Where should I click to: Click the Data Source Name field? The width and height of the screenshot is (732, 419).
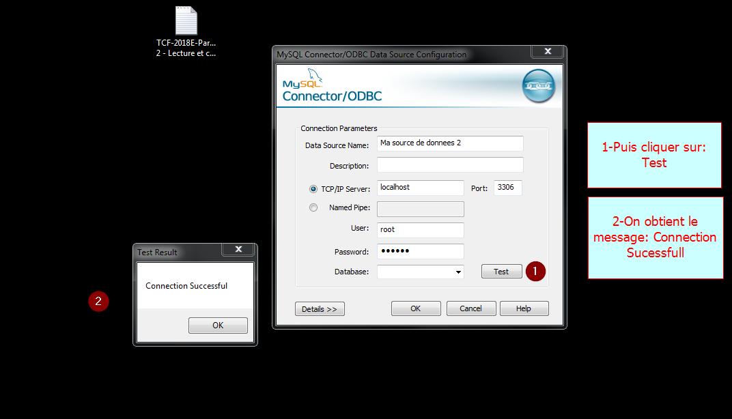tap(450, 143)
